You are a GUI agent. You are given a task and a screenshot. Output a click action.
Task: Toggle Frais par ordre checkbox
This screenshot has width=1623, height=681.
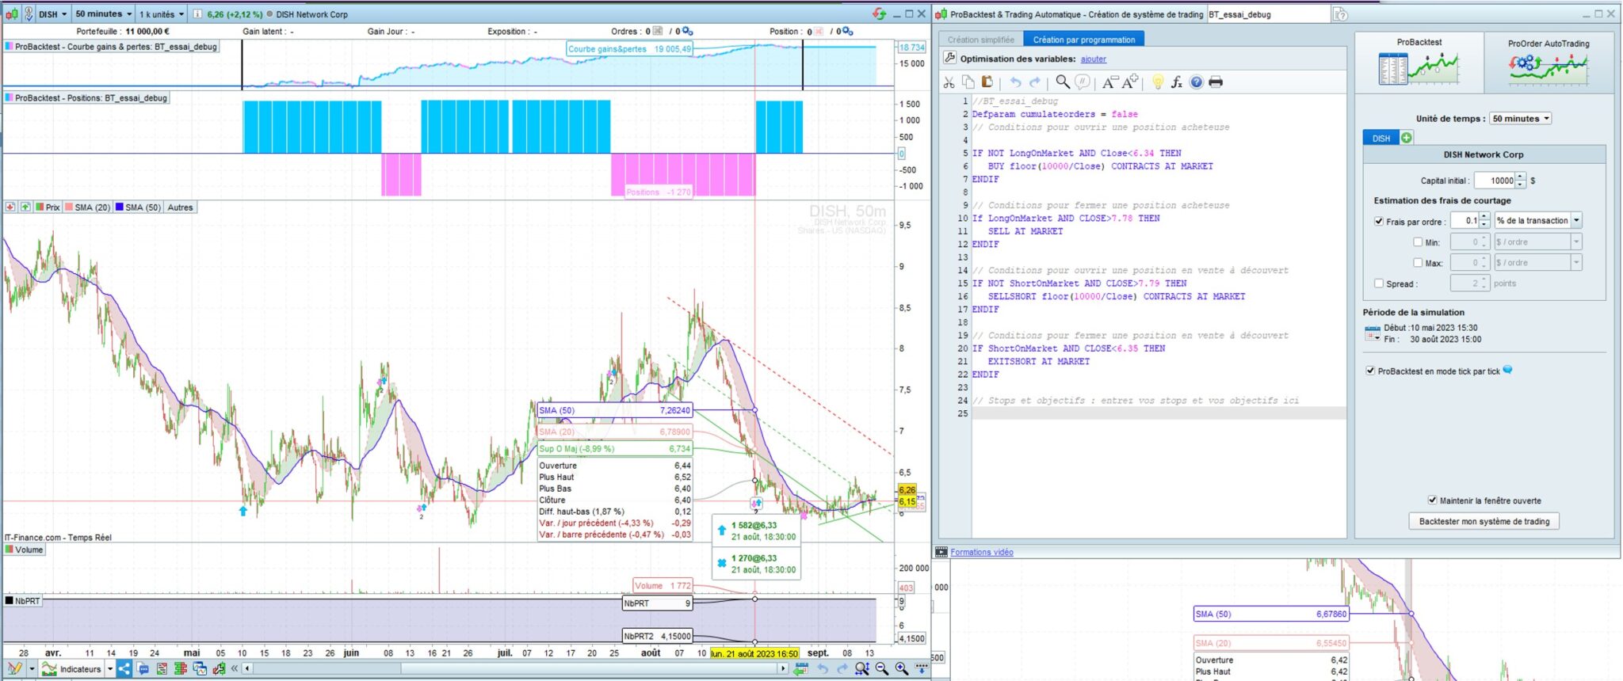coord(1379,222)
